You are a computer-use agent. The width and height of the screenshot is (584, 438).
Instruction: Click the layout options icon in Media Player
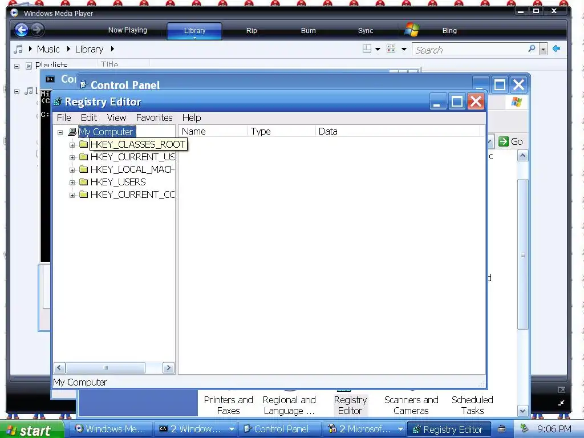pos(367,48)
